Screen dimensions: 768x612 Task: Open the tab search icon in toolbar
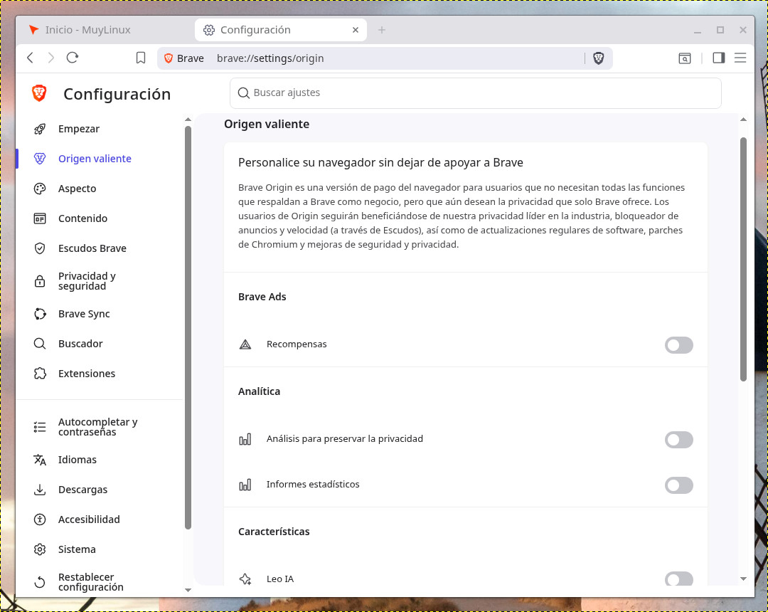tap(685, 58)
